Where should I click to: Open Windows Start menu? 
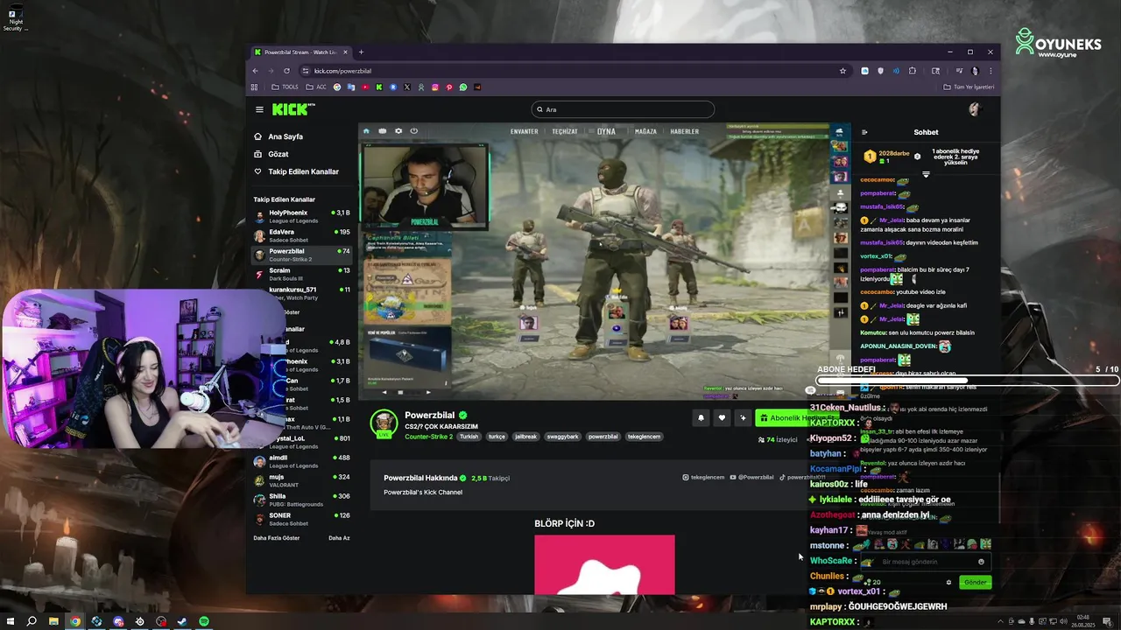click(x=10, y=621)
